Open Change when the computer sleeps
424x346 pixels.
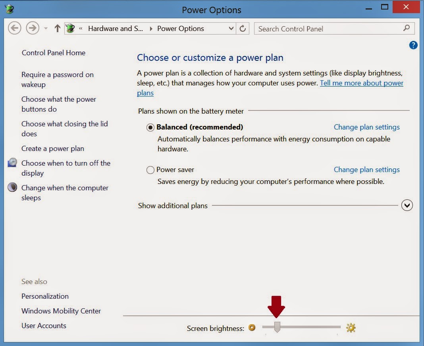tap(65, 193)
